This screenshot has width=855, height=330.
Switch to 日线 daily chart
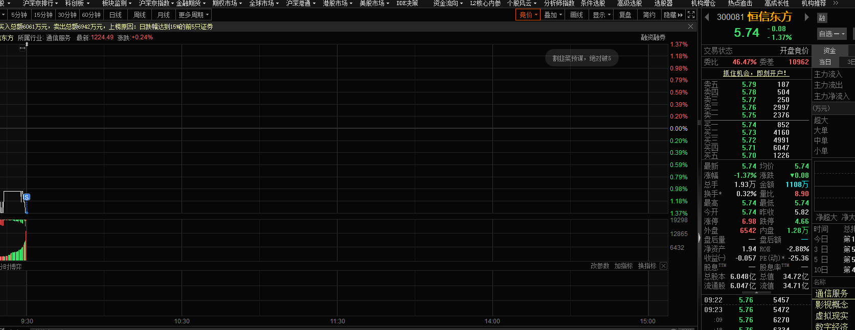pyautogui.click(x=116, y=15)
